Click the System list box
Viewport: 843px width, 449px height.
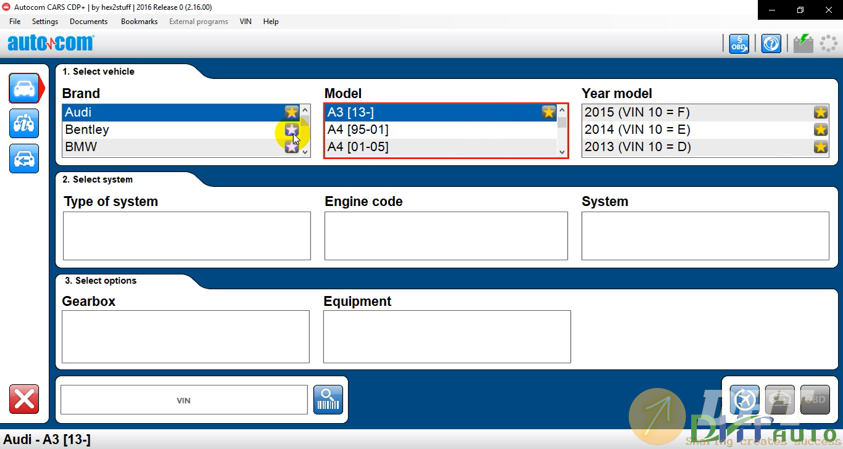tap(705, 236)
